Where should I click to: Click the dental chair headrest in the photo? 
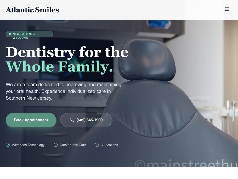tap(147, 60)
